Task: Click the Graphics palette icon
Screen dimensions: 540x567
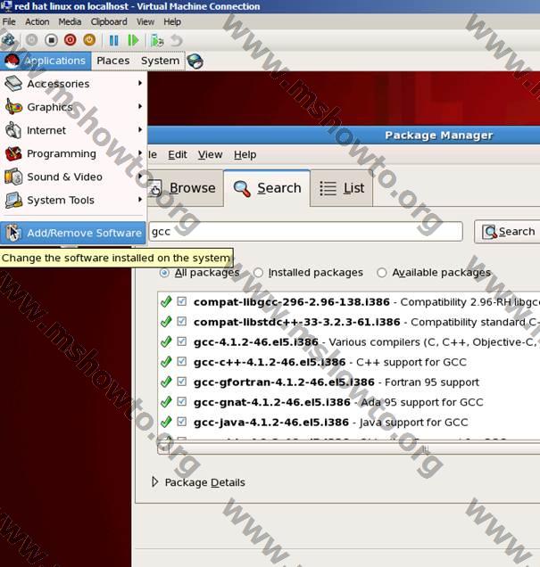Action: [13, 107]
